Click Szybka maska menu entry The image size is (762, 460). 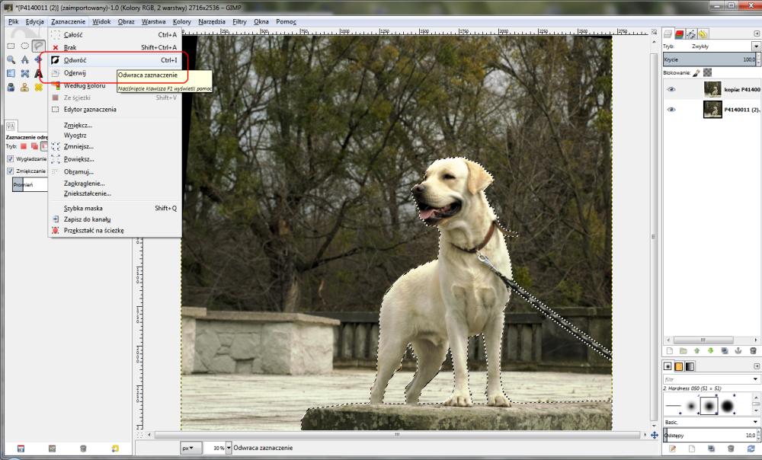(83, 208)
